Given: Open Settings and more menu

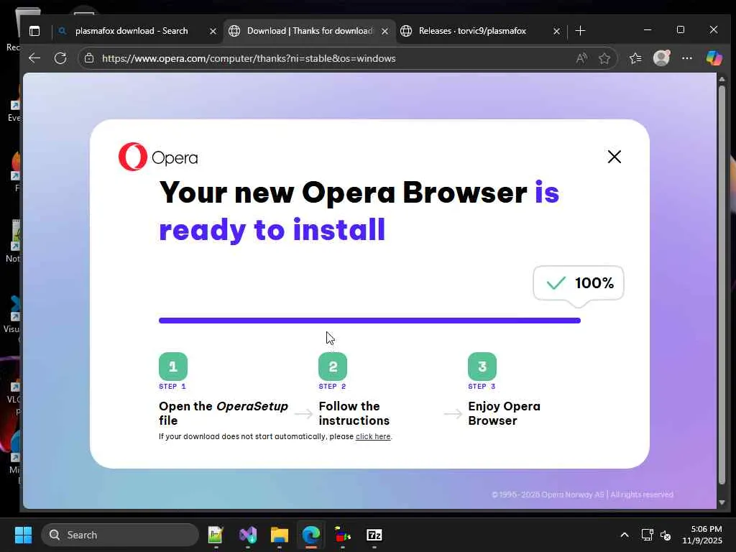Looking at the screenshot, I should (686, 58).
